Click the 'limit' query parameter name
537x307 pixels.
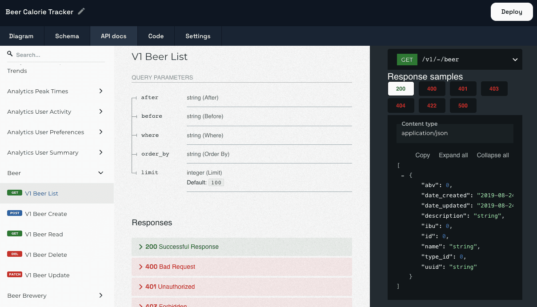pos(149,172)
